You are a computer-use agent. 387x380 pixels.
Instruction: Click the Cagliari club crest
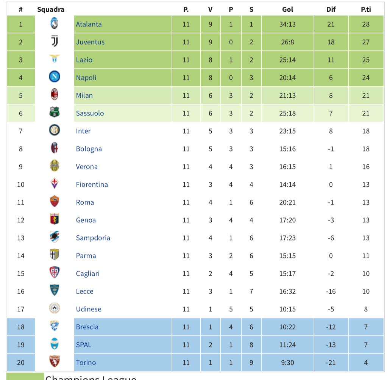(55, 273)
